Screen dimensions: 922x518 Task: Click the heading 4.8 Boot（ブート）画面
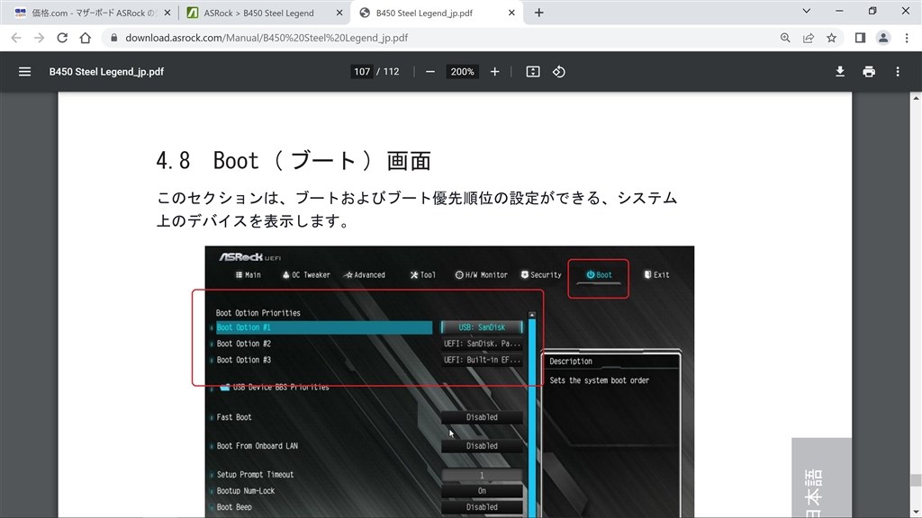[x=294, y=160]
